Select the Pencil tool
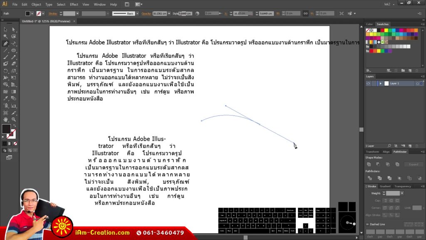 tap(14, 57)
